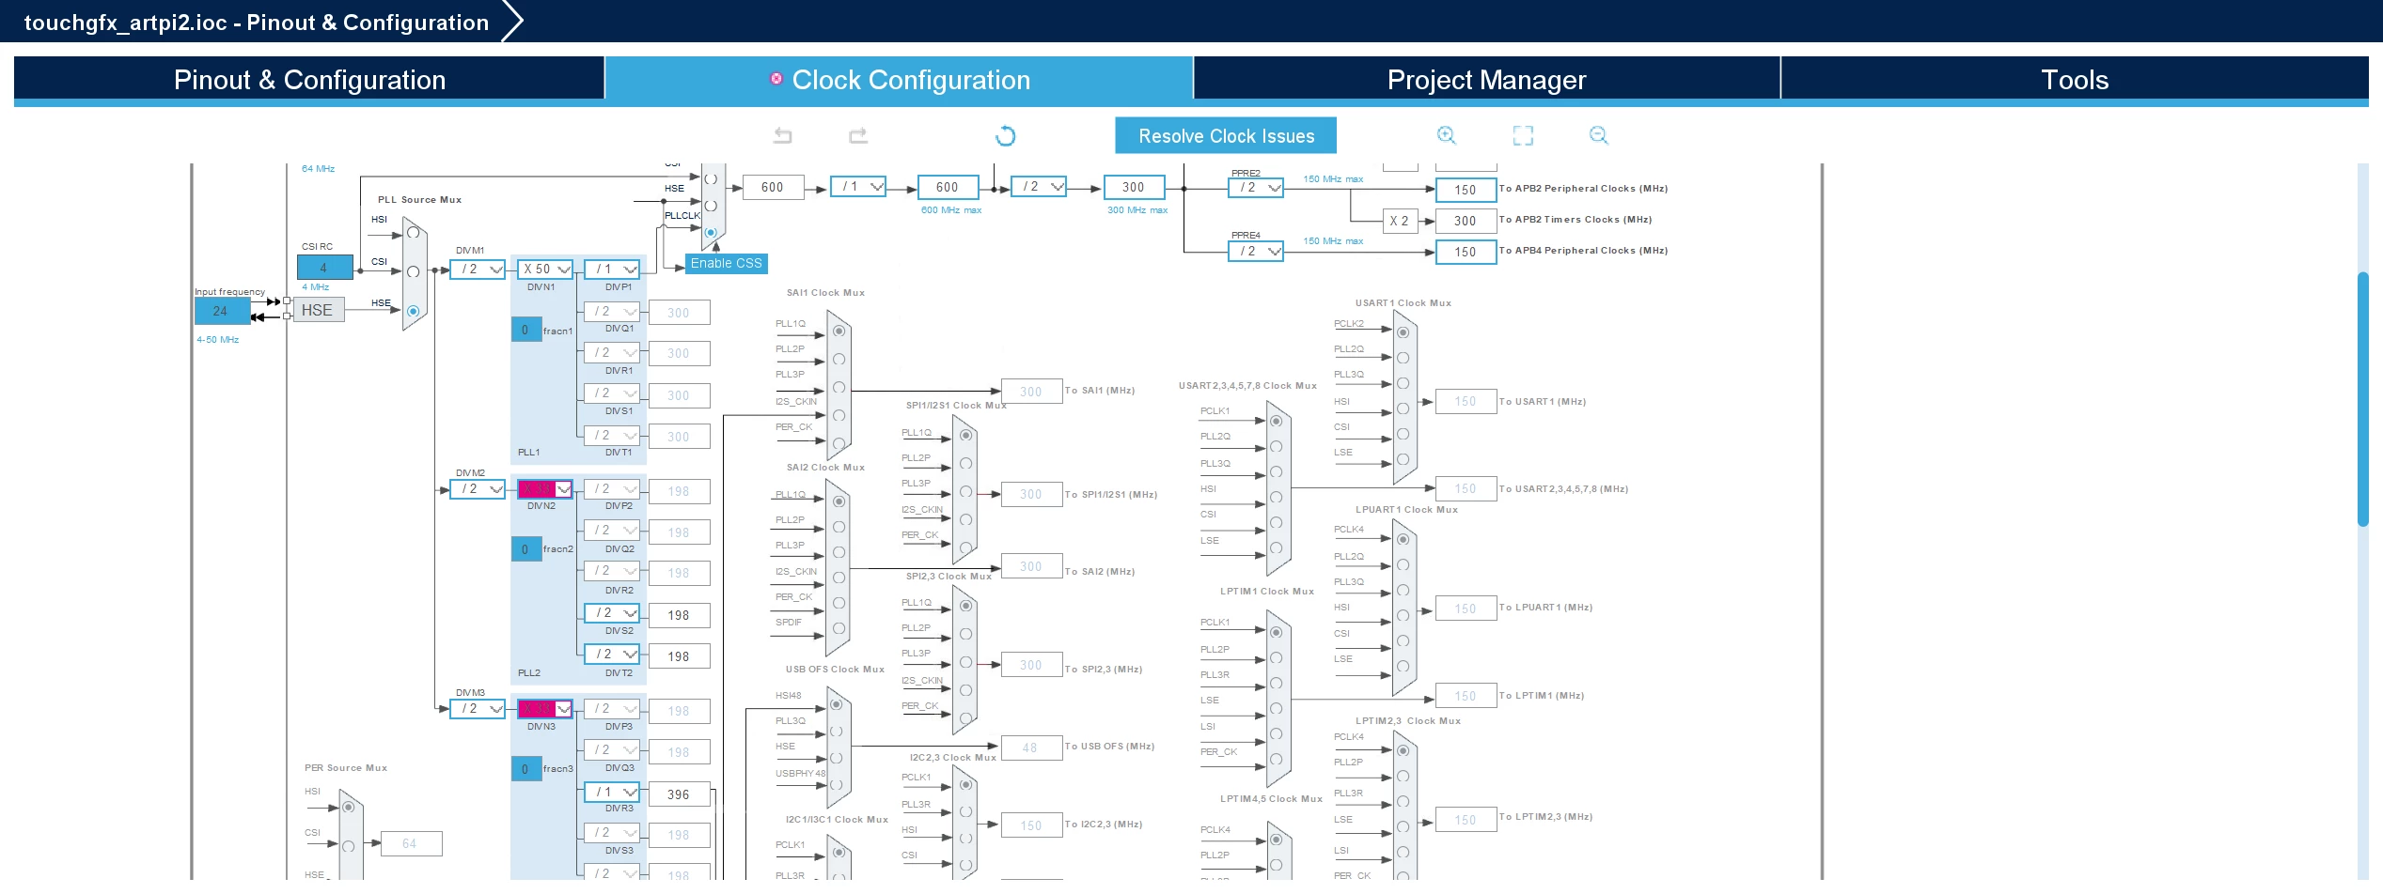Select HSI in the PLL Source Mux
Image resolution: width=2383 pixels, height=894 pixels.
pos(413,232)
